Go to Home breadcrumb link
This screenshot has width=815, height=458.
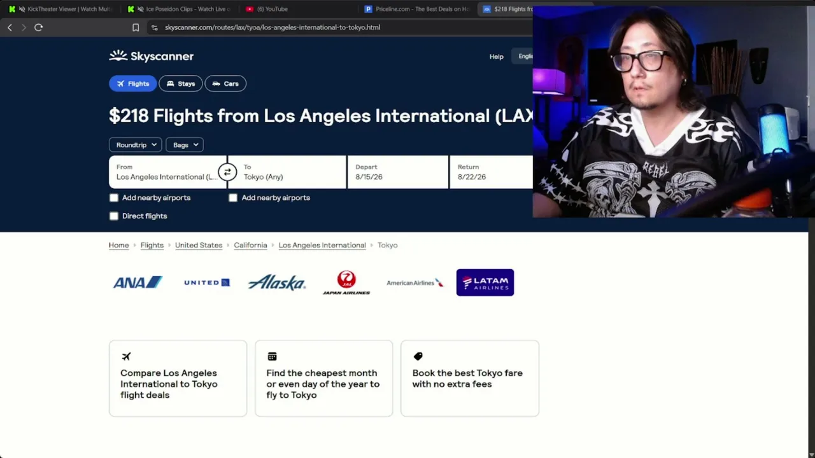(x=118, y=245)
